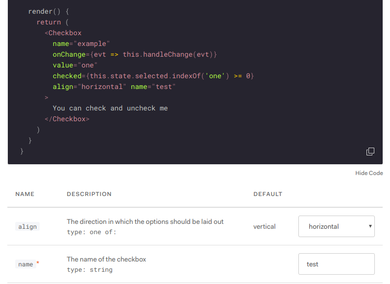Viewport: 390px width, 284px height.
Task: Click the checked attribute code line
Action: tap(153, 76)
